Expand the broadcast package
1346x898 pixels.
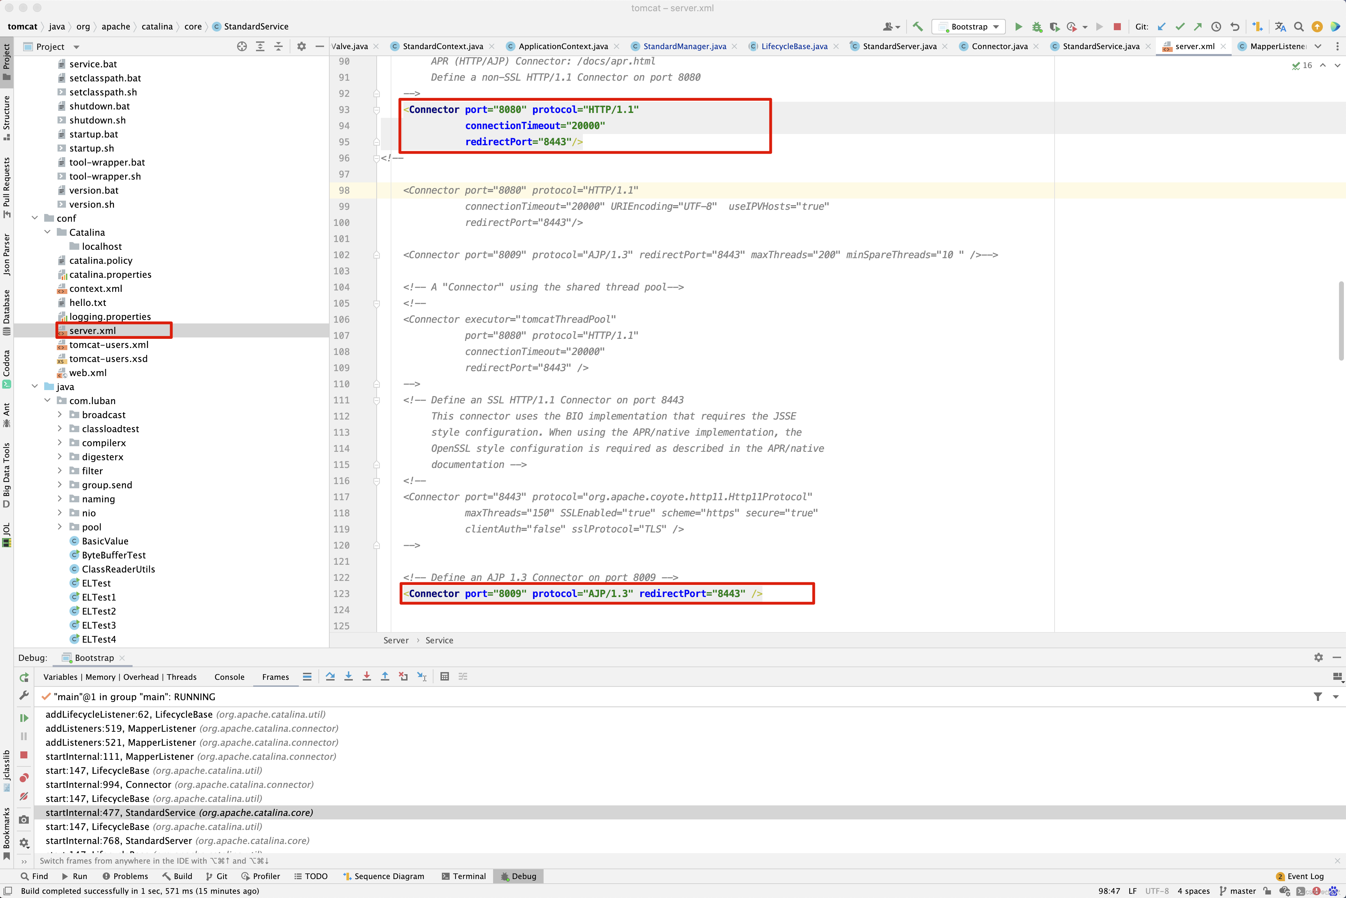(60, 414)
